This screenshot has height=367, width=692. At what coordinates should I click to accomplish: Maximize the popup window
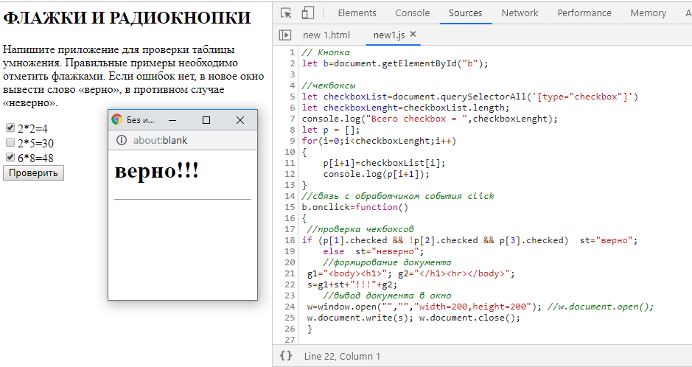(x=206, y=120)
